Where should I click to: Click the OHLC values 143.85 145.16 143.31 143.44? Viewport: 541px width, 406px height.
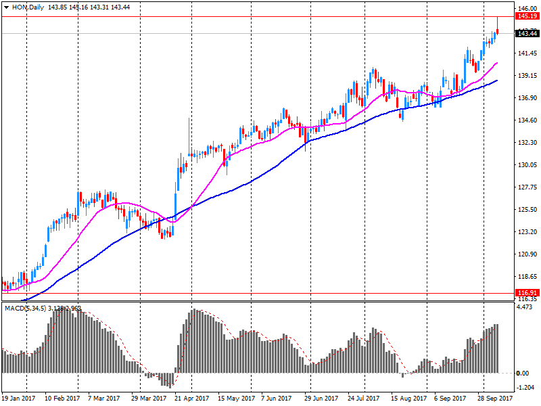[89, 7]
